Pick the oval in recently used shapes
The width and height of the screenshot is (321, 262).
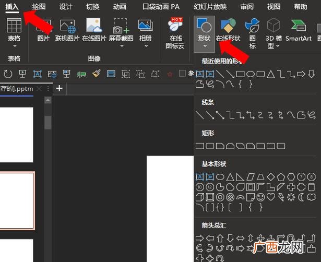coord(251,74)
